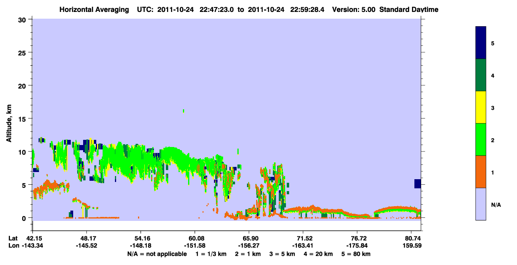
Task: Click the '2 = 1 km' legend note
Action: (x=248, y=254)
